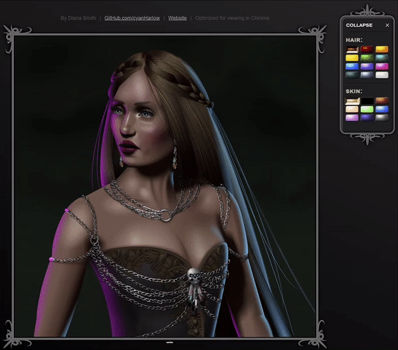The height and width of the screenshot is (350, 398).
Task: Click the X icon in the panel
Action: tap(387, 25)
